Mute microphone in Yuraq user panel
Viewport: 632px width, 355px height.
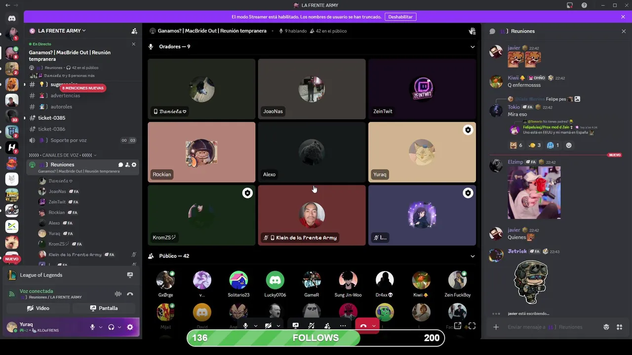tap(92, 327)
